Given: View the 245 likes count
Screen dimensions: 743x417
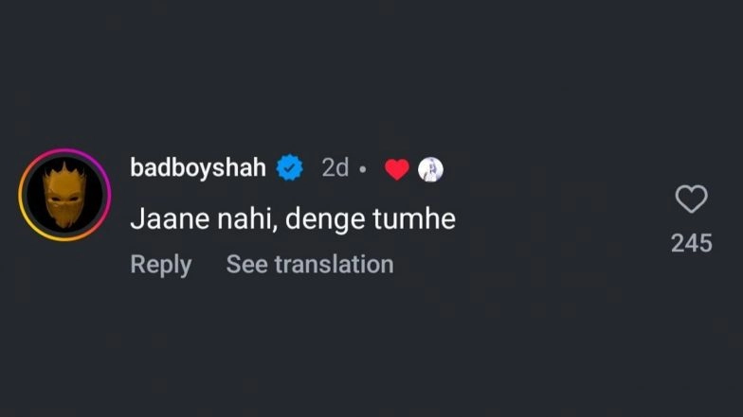Looking at the screenshot, I should point(691,244).
